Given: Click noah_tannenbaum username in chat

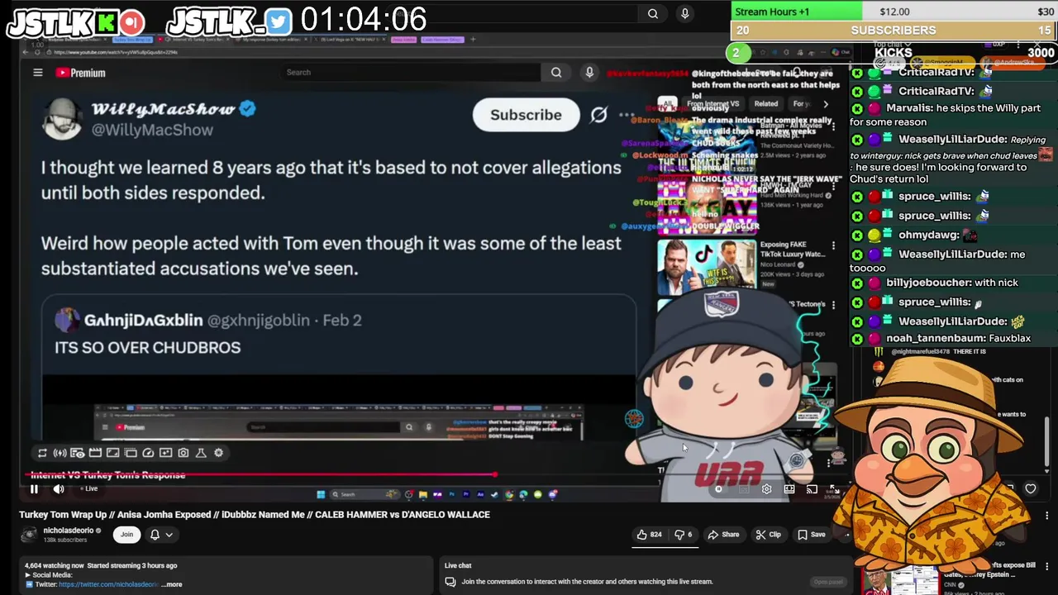Looking at the screenshot, I should (936, 339).
